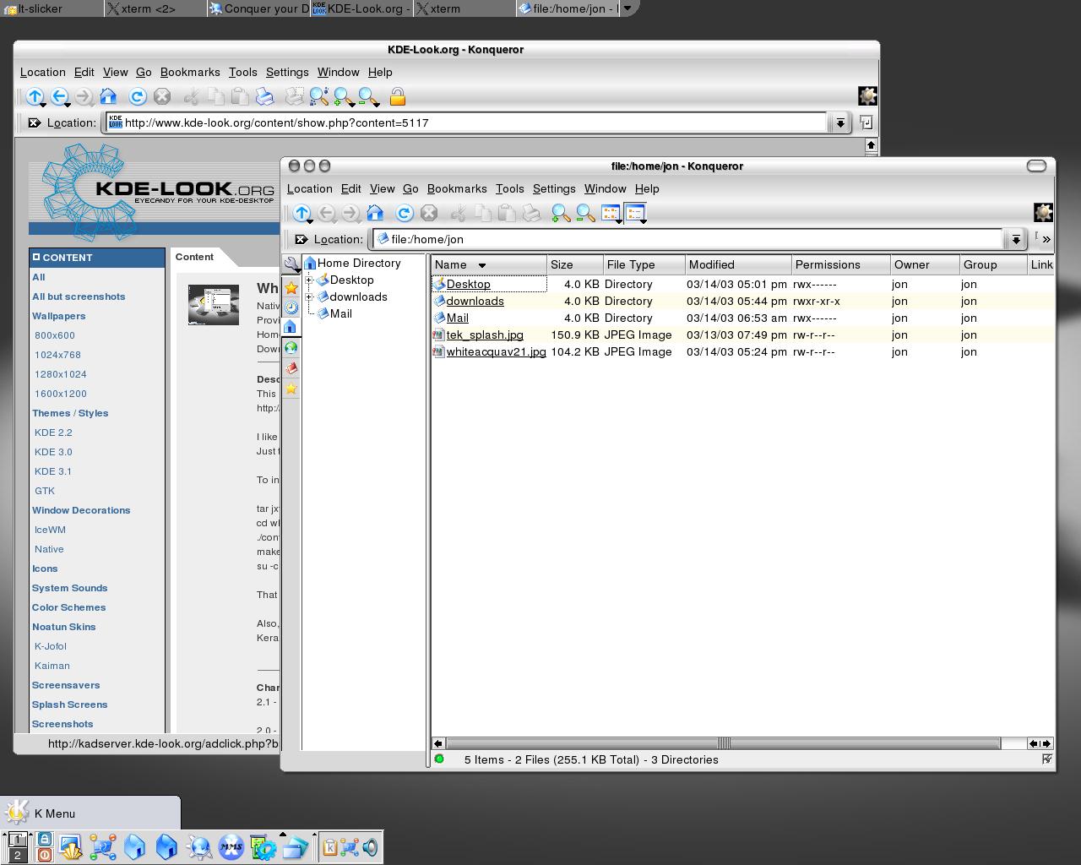Click the Find magnifier icon in KDE-Look.org toolbar
Screen dimensions: 1081x865
318,96
